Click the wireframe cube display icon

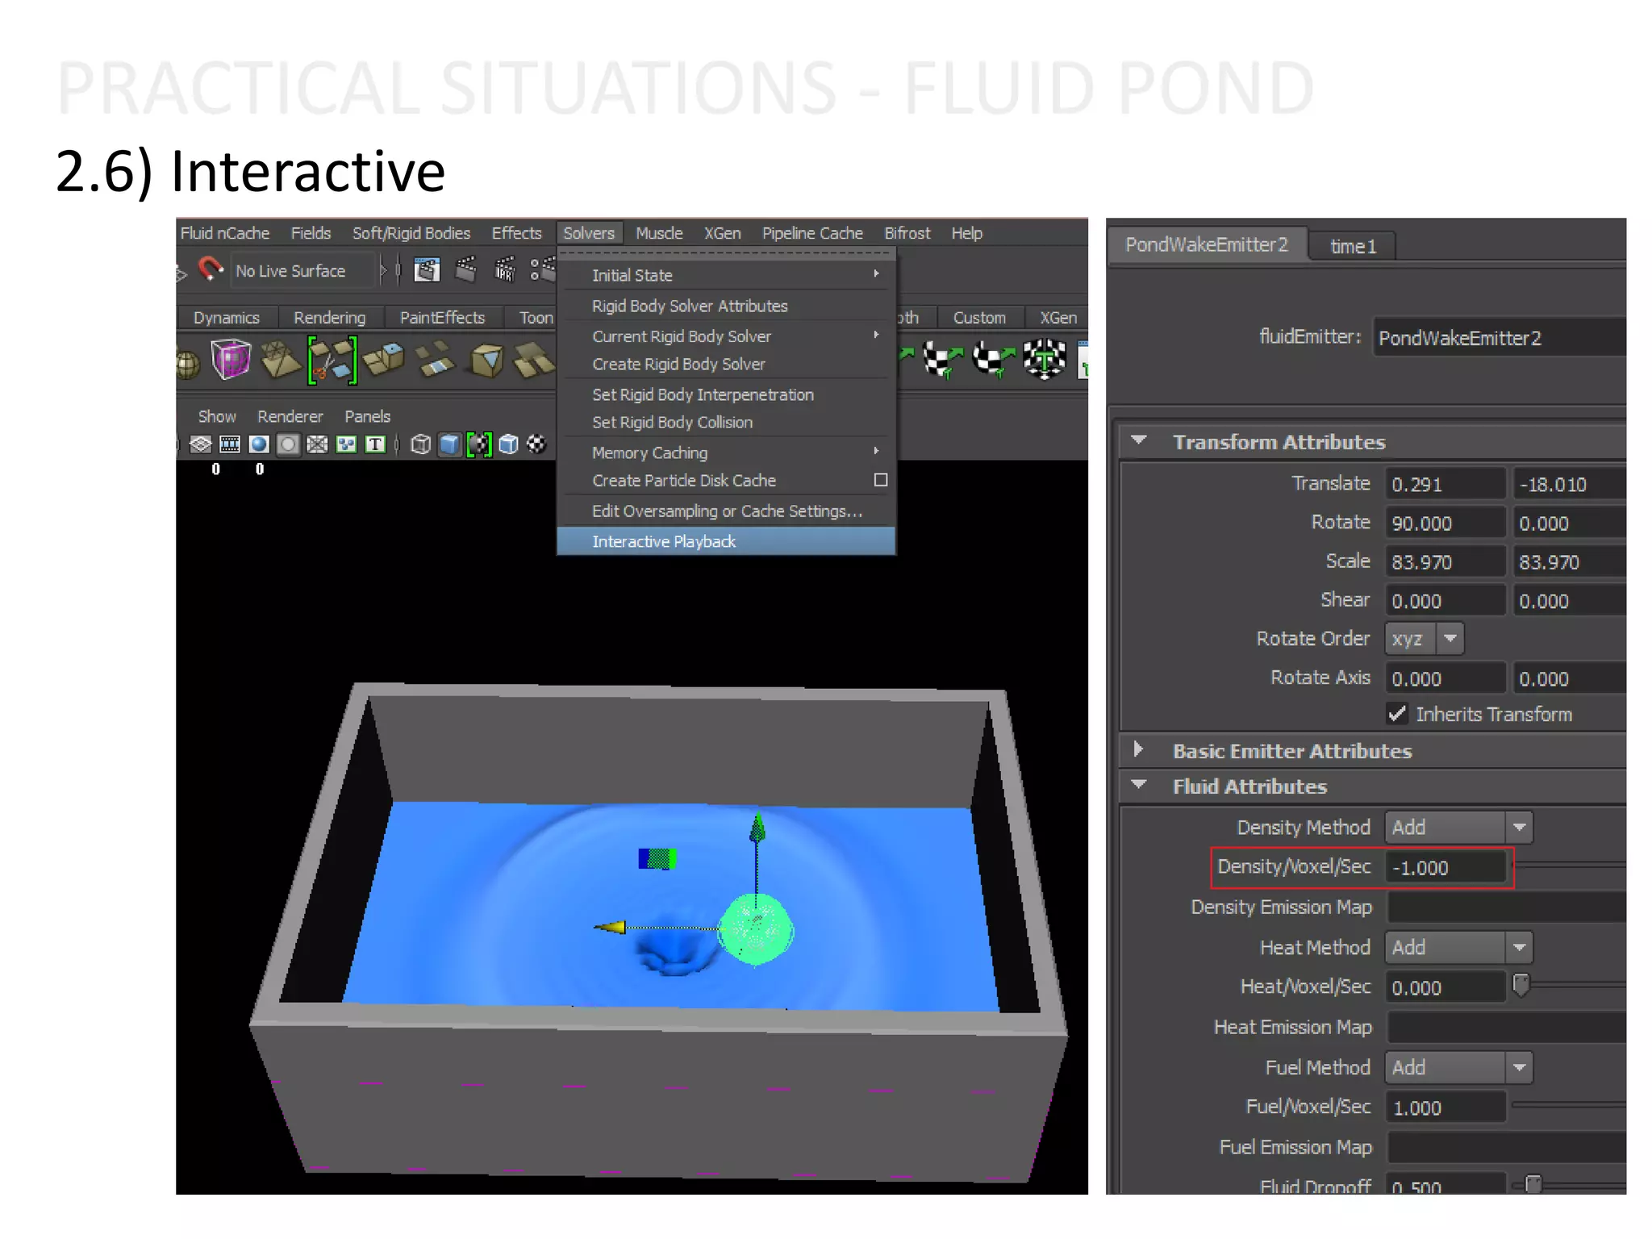click(420, 444)
